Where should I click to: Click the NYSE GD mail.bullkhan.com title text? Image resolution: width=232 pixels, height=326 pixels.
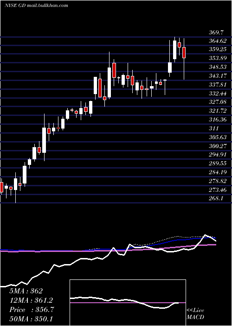click(x=36, y=5)
